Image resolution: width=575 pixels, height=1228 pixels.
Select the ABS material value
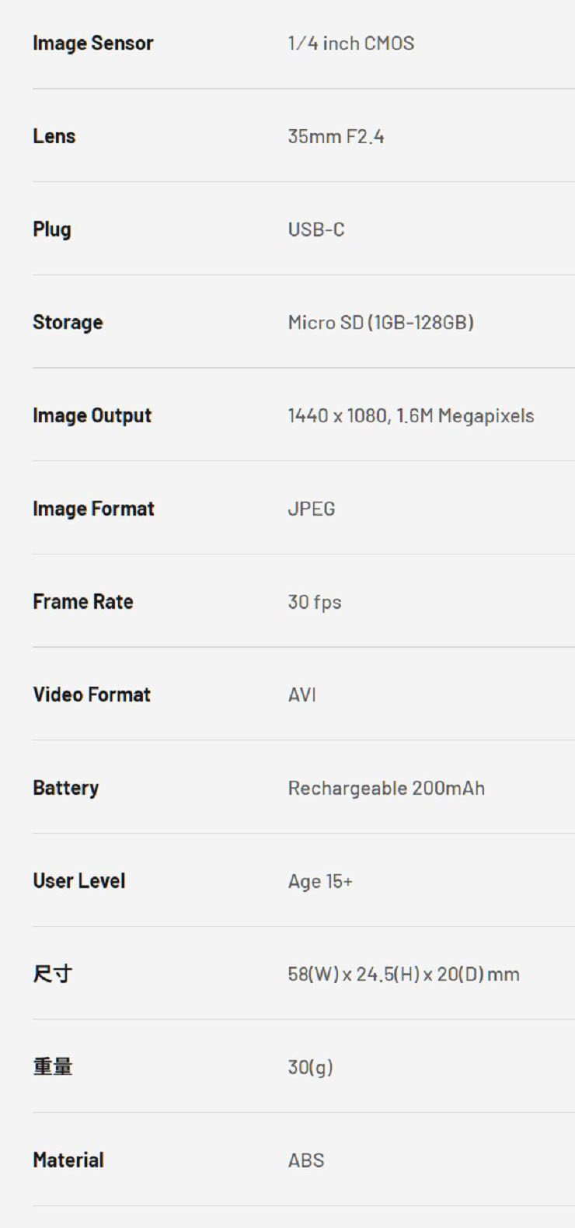click(x=306, y=1160)
